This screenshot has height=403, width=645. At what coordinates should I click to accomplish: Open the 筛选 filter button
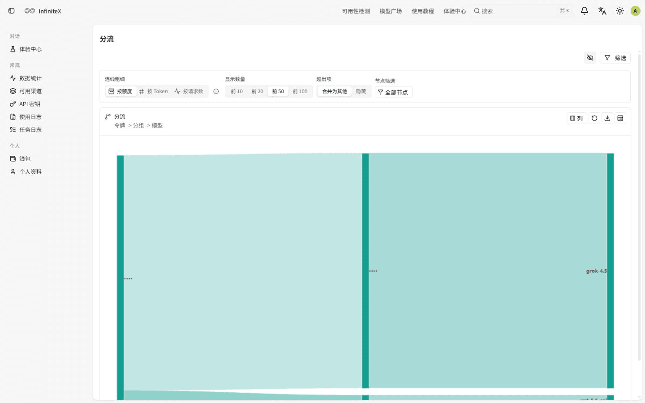coord(615,58)
